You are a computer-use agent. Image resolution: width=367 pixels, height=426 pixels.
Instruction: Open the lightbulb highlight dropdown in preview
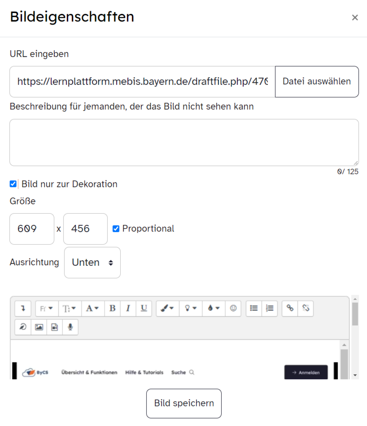coord(191,308)
